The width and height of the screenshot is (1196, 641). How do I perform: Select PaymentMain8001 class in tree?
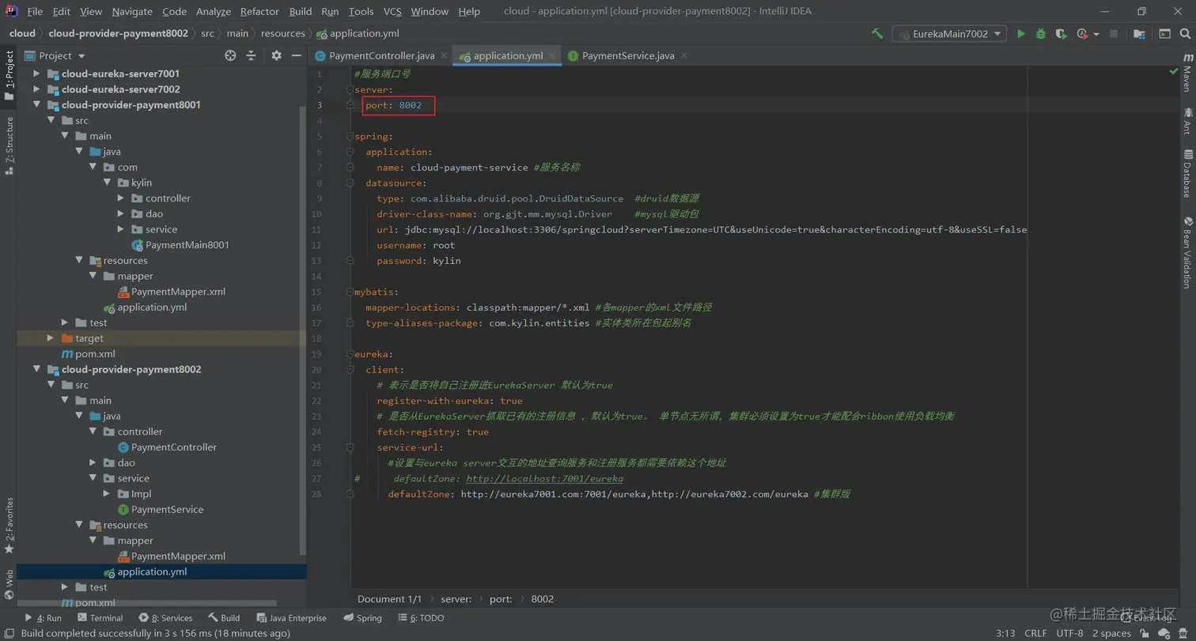[180, 245]
